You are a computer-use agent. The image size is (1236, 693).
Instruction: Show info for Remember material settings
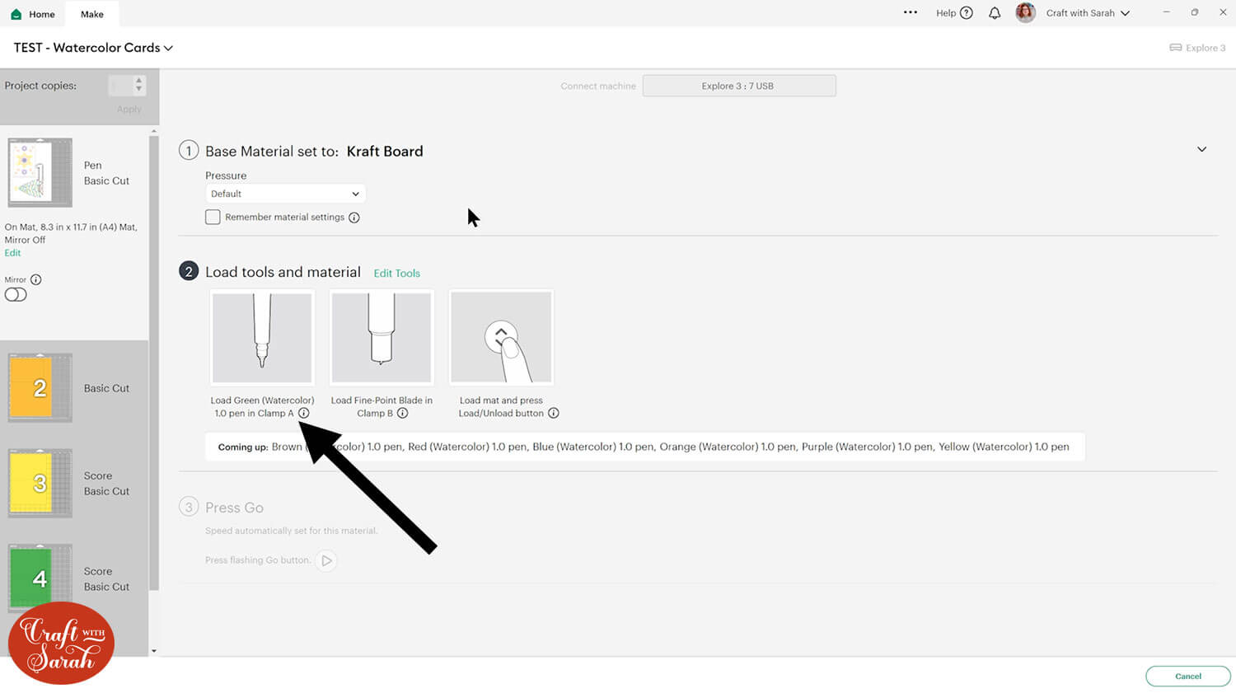click(x=354, y=218)
